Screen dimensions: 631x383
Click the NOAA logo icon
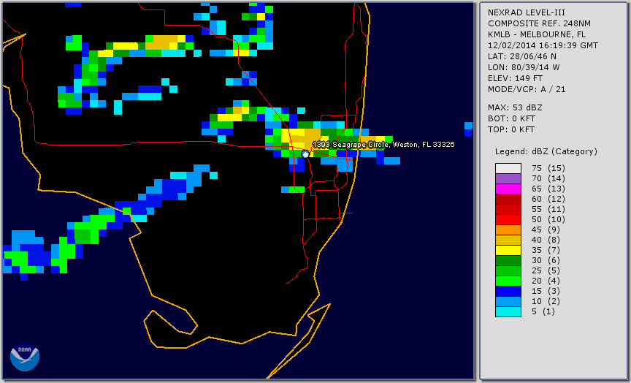pyautogui.click(x=25, y=357)
